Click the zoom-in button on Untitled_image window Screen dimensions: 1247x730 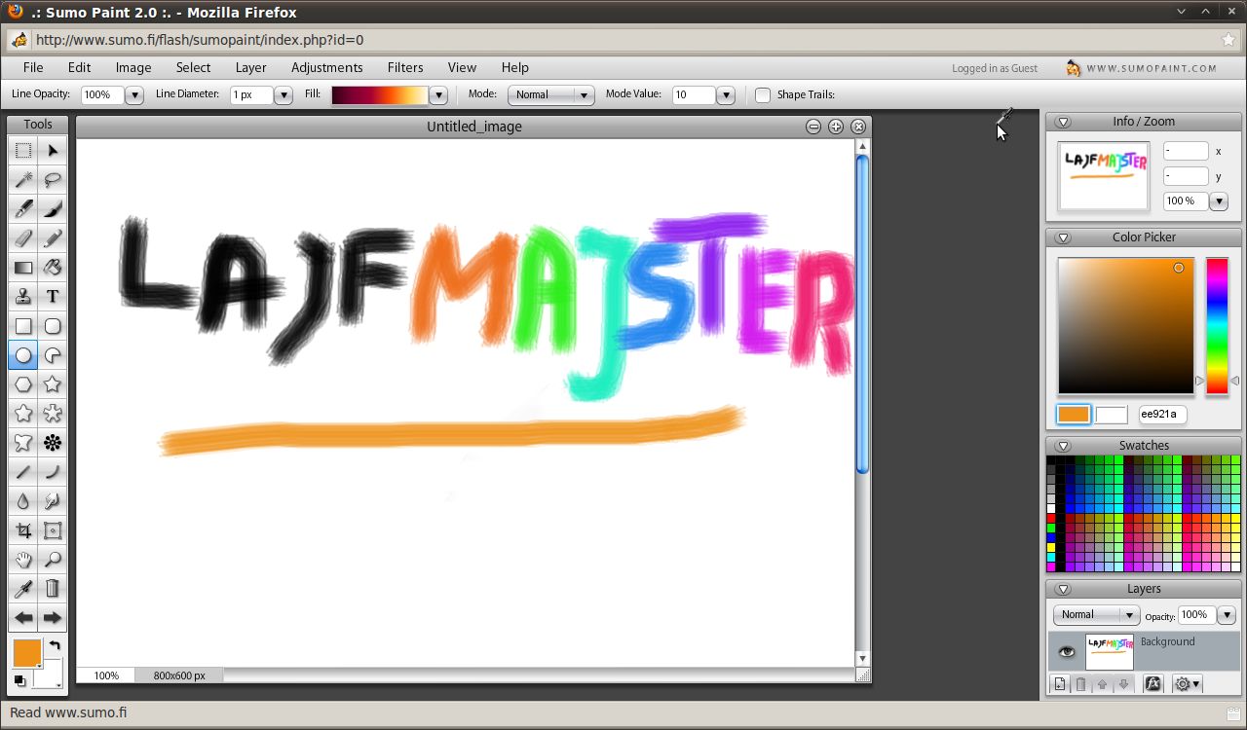[835, 127]
